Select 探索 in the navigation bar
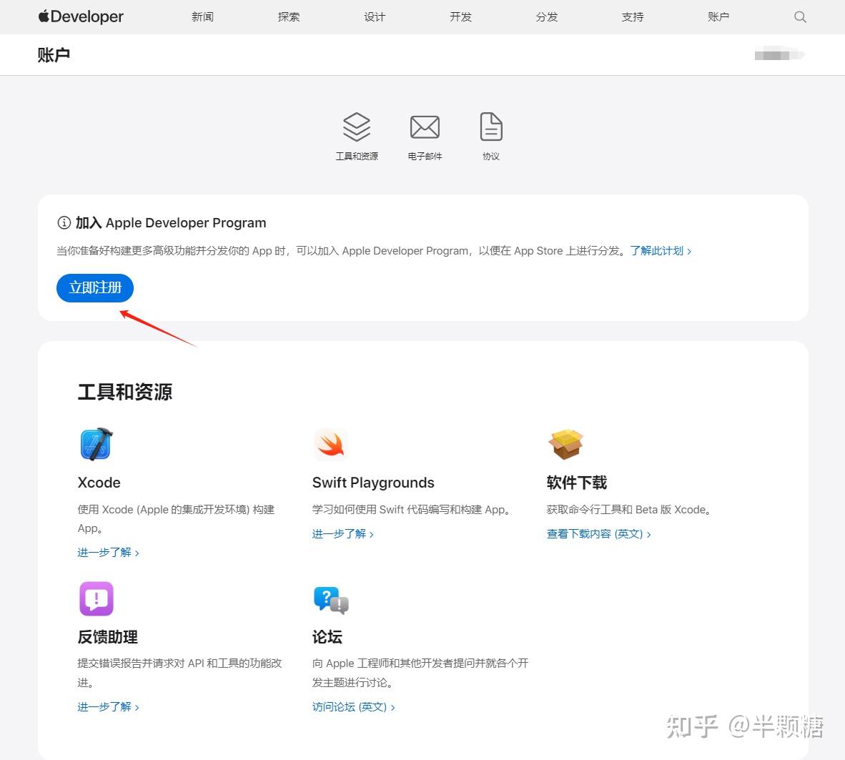 (x=289, y=17)
